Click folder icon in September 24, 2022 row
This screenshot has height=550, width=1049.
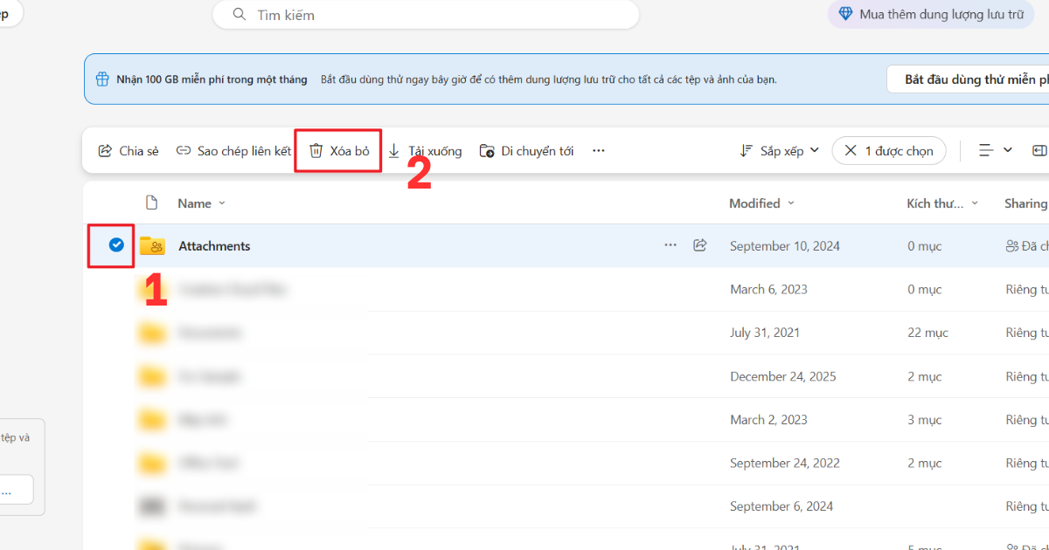[152, 463]
